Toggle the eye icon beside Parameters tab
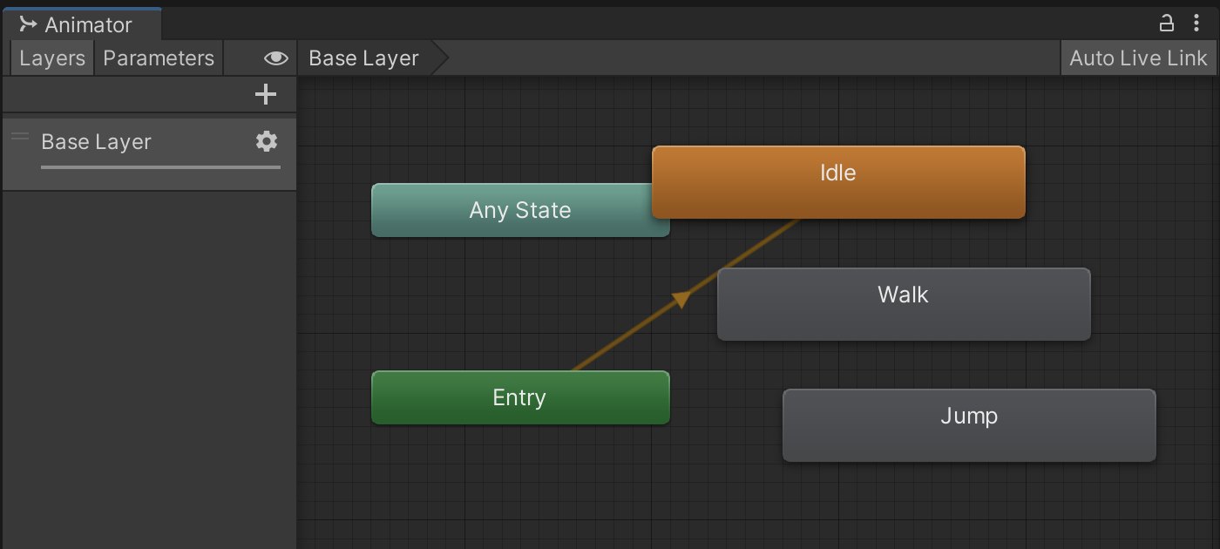The height and width of the screenshot is (549, 1220). 275,58
